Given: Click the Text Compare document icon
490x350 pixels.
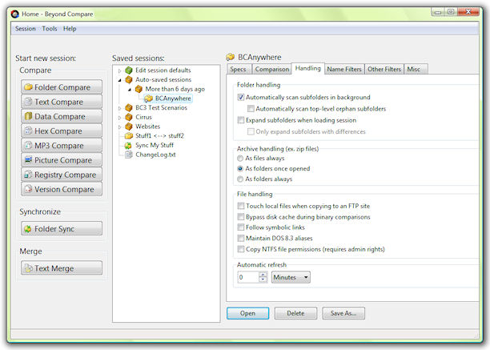Looking at the screenshot, I should tap(28, 102).
